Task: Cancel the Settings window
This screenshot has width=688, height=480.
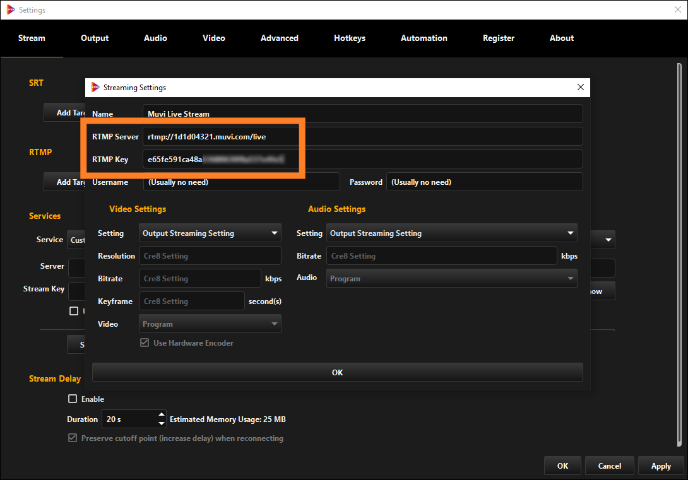Action: pos(610,465)
